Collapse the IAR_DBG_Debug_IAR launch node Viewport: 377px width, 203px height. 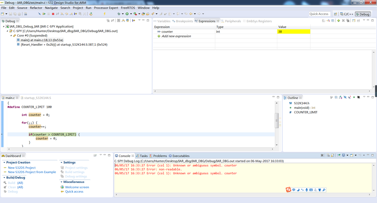(x=4, y=26)
